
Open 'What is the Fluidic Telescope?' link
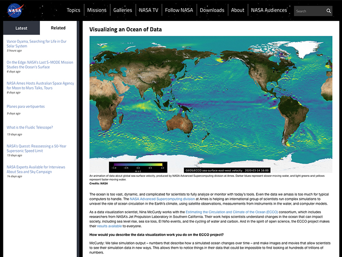[29, 127]
